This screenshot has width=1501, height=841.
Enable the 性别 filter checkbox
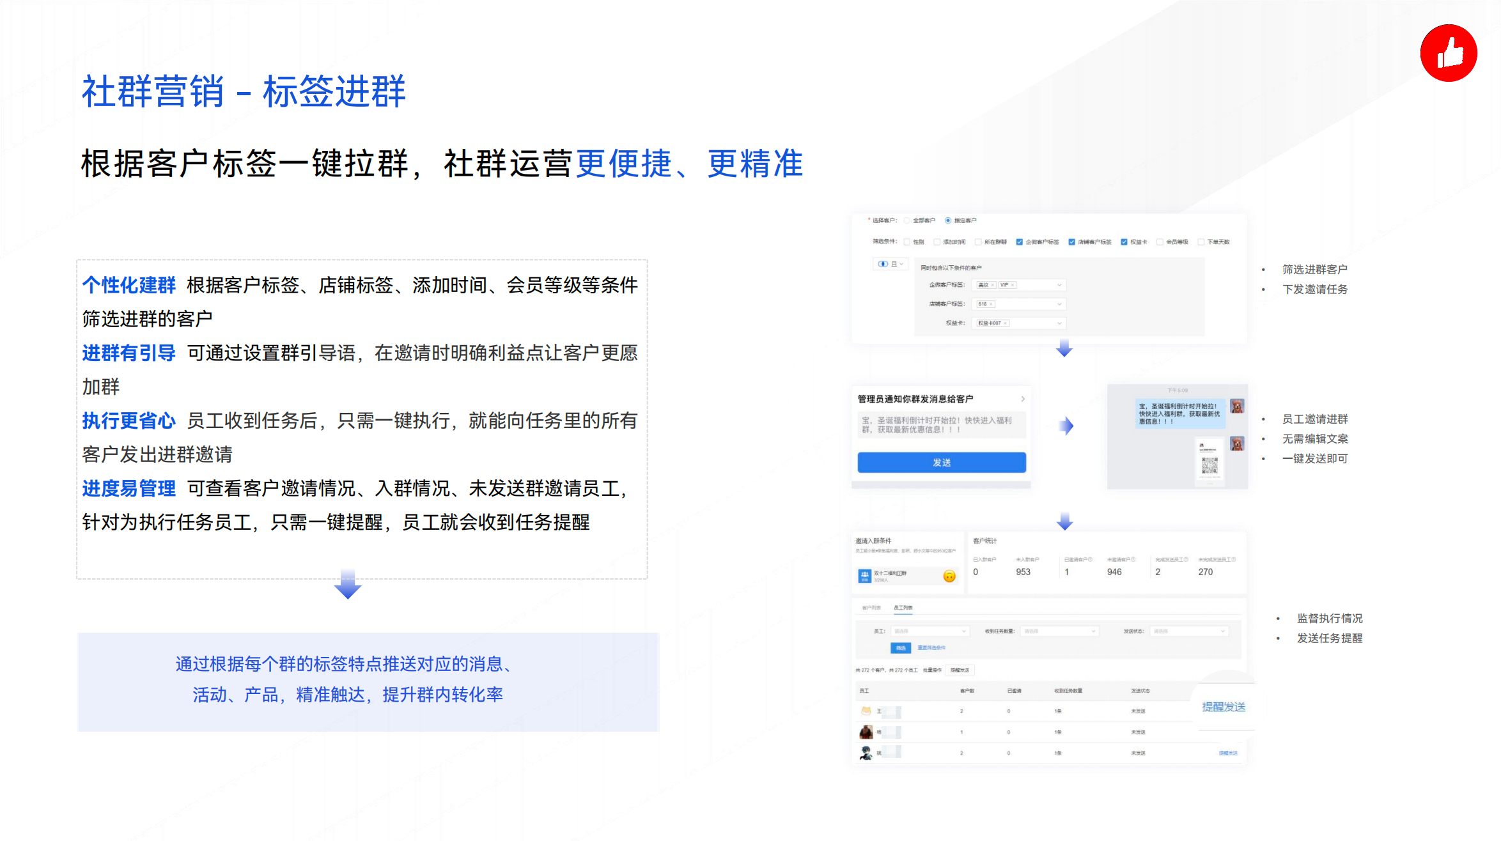(906, 242)
